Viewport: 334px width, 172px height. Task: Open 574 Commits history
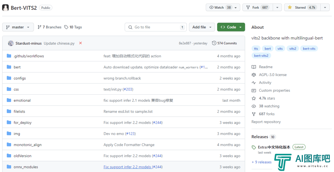[x=224, y=43]
